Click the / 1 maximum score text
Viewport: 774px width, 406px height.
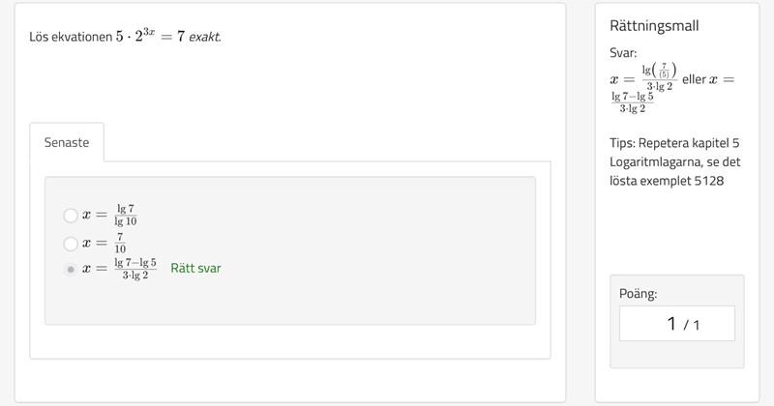(692, 325)
